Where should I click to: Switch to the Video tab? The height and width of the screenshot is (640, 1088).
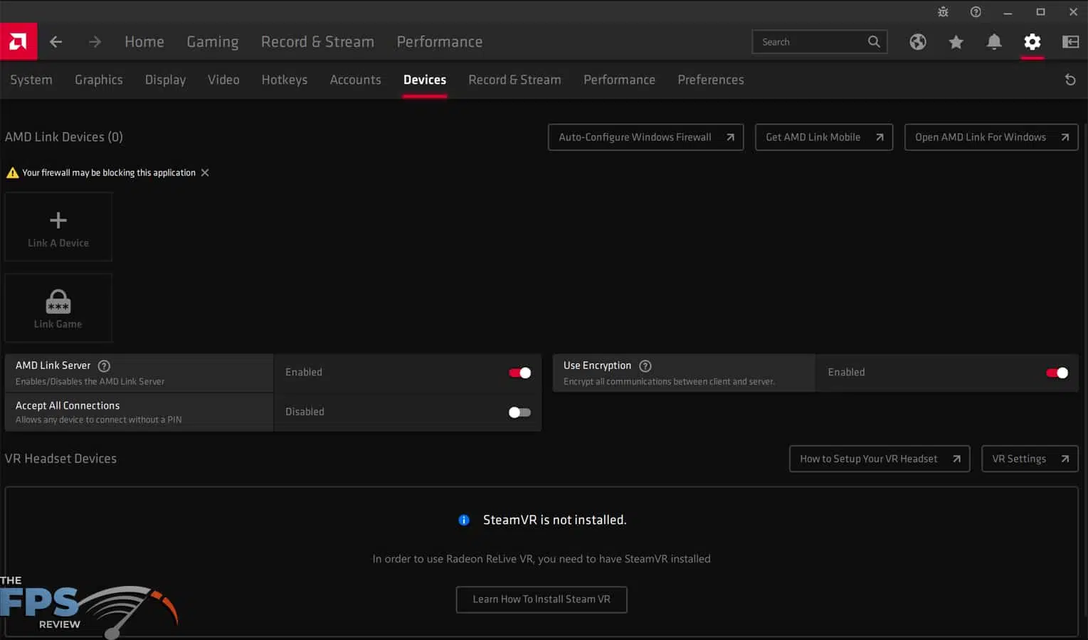tap(223, 80)
